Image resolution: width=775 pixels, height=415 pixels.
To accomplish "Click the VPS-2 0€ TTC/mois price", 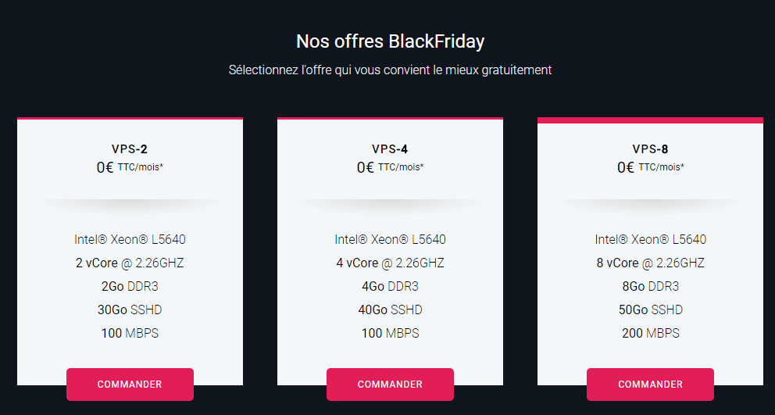I will 130,166.
